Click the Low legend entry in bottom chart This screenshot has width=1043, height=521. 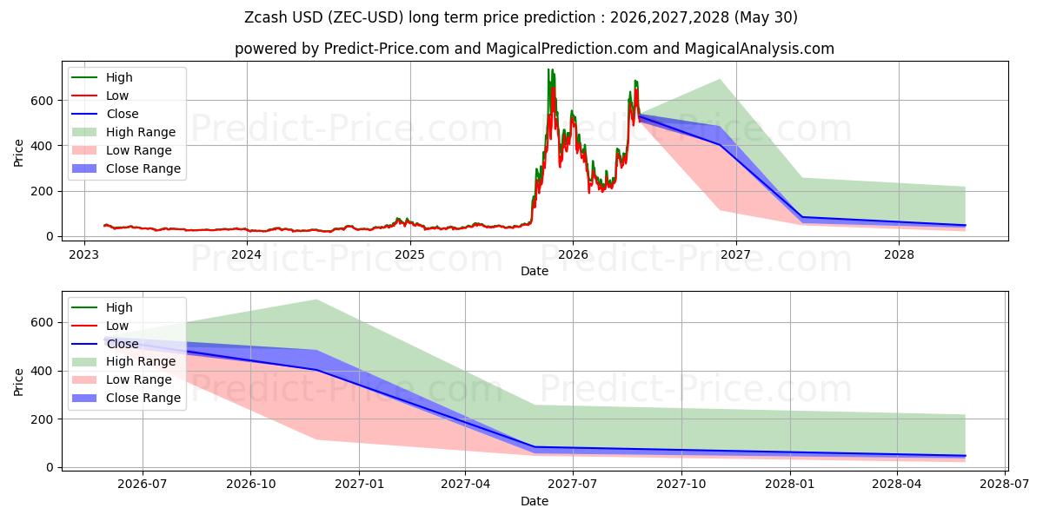pyautogui.click(x=116, y=326)
